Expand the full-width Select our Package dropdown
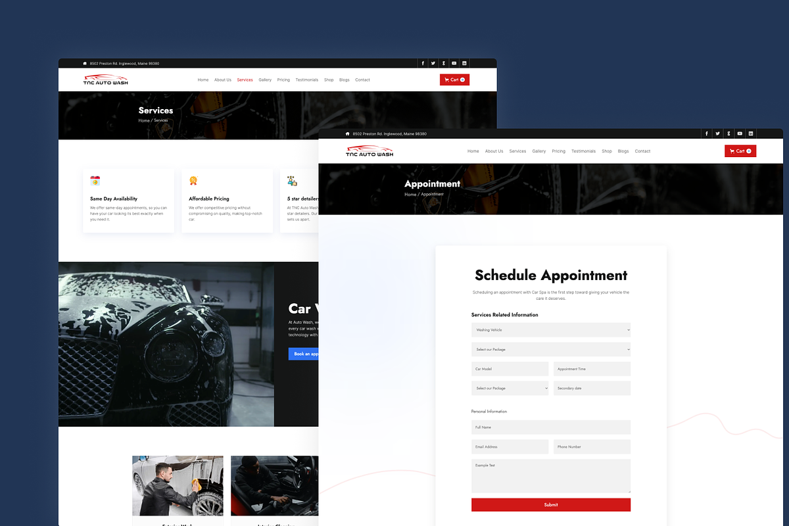This screenshot has height=526, width=789. click(551, 349)
